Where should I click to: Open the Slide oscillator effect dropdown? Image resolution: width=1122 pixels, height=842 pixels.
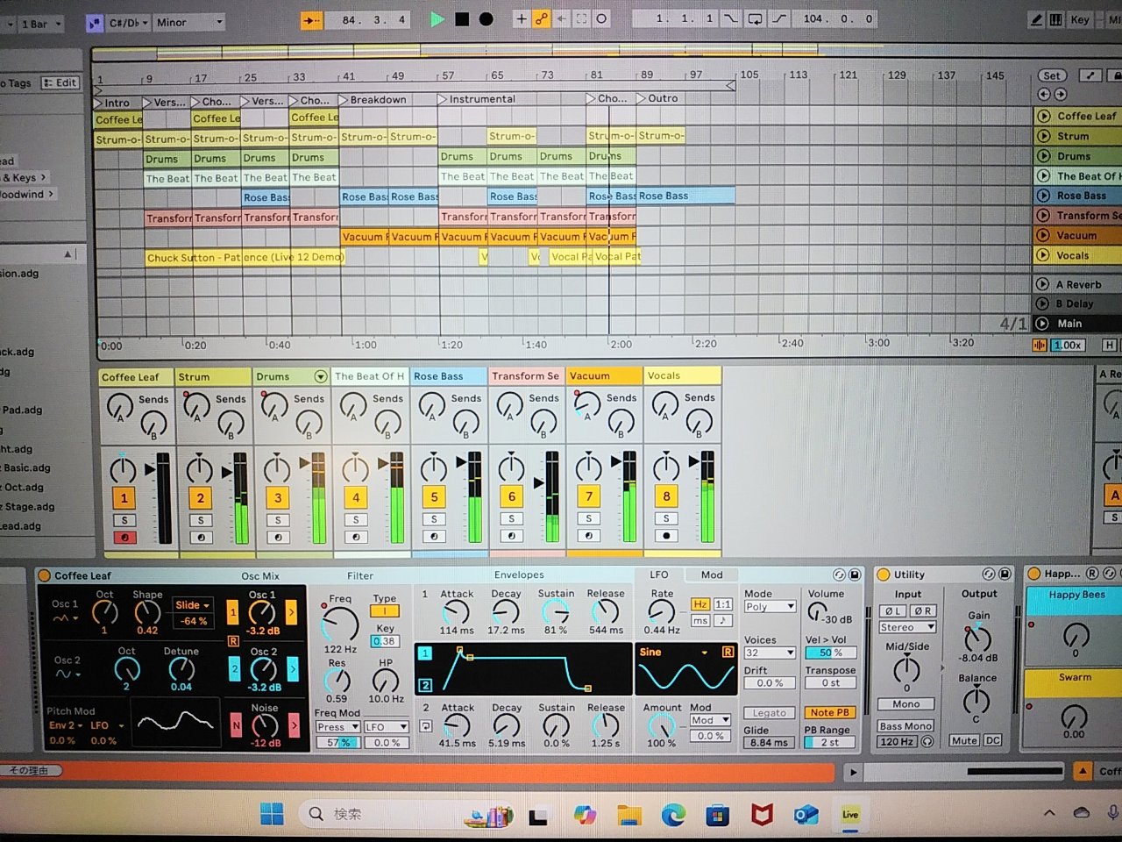[x=193, y=605]
